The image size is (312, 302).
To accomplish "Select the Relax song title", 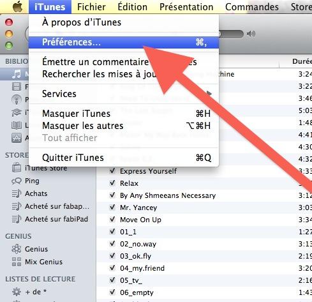I will click(x=129, y=183).
